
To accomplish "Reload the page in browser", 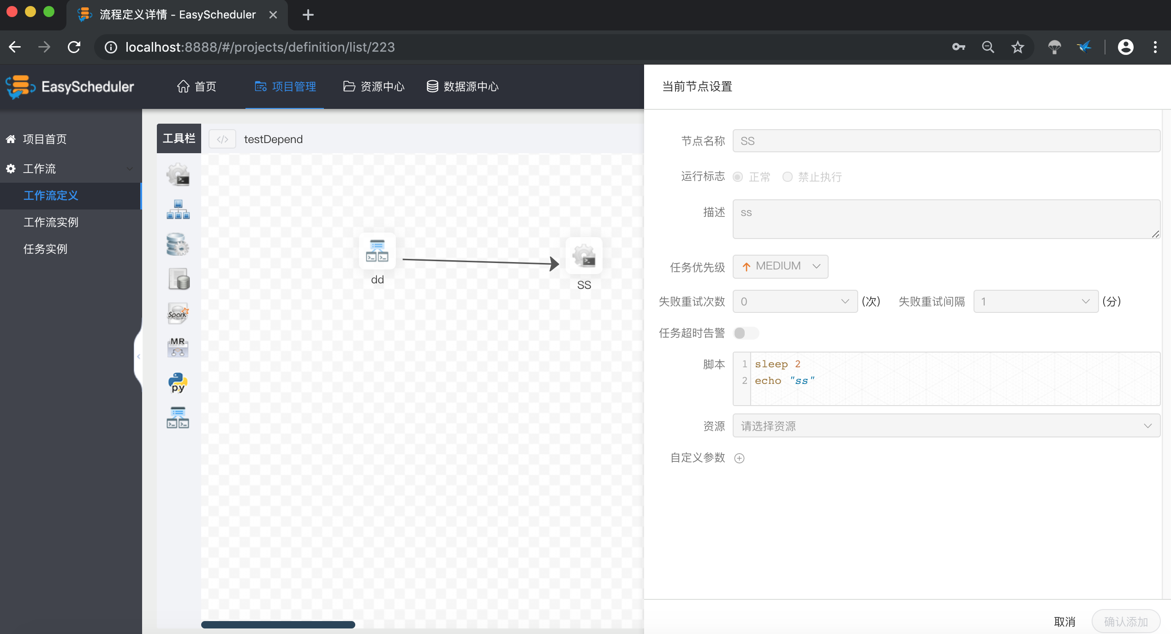I will pos(74,47).
